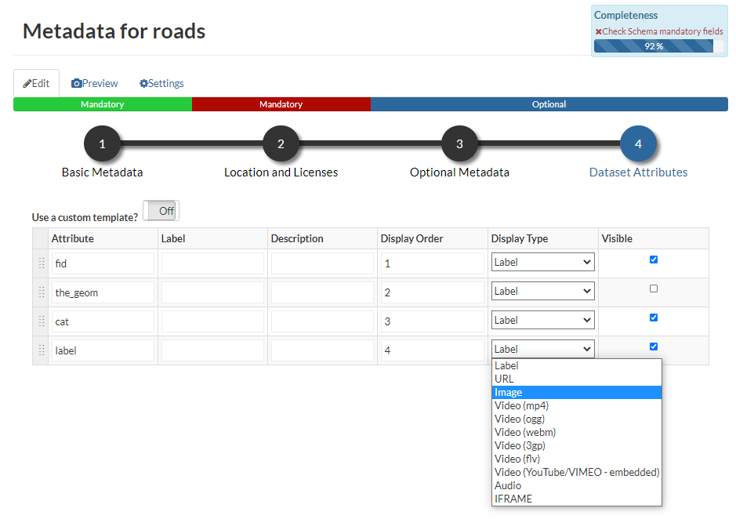Click the step 3 Optional Metadata circle
The height and width of the screenshot is (519, 736).
459,143
